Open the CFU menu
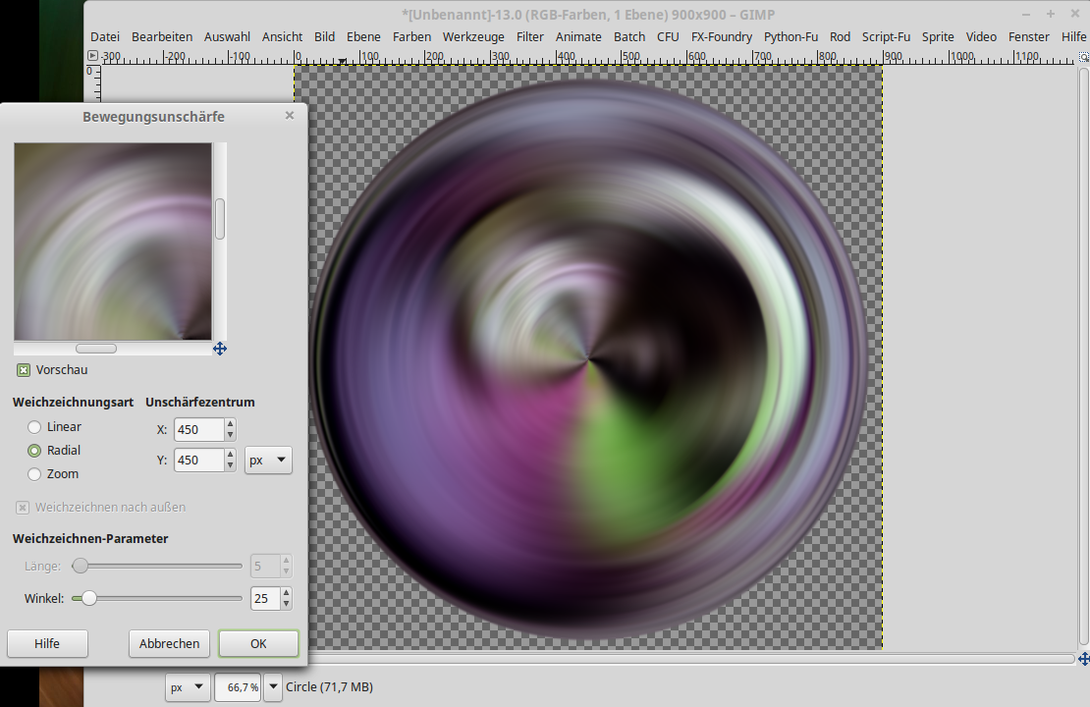This screenshot has height=707, width=1090. 668,37
